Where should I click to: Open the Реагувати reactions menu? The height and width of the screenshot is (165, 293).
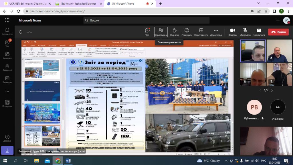187,32
